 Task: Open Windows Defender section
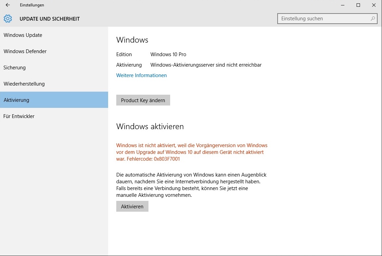[54, 51]
